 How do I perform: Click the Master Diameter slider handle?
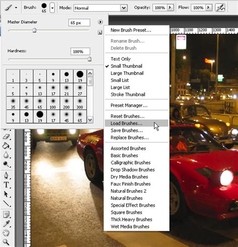(x=35, y=30)
